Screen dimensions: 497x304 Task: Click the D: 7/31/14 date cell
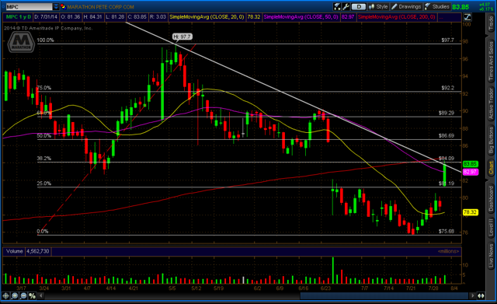(x=46, y=17)
